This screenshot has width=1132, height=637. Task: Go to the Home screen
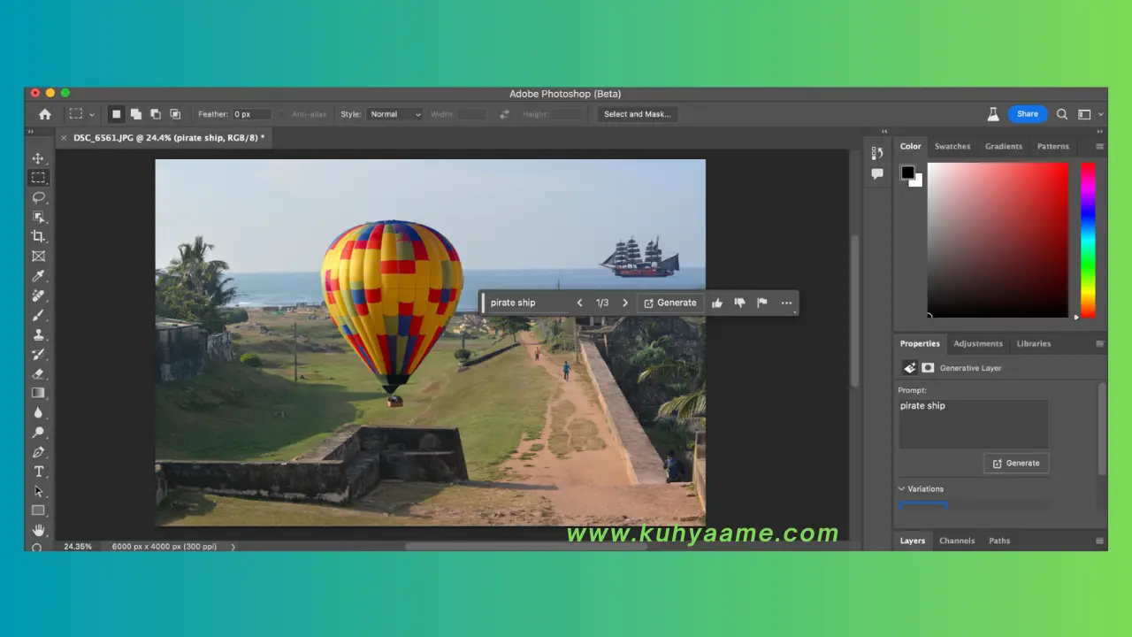point(45,114)
